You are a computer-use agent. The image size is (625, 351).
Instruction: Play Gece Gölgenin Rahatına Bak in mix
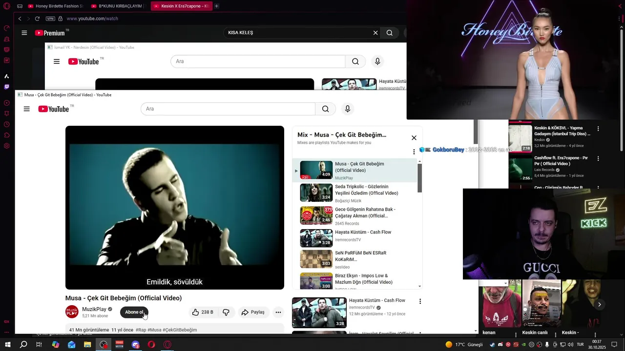tap(355, 215)
